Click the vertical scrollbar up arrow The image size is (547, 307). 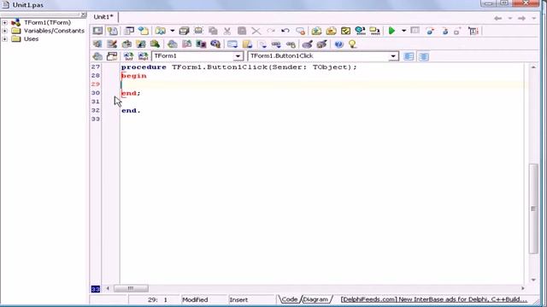click(533, 67)
